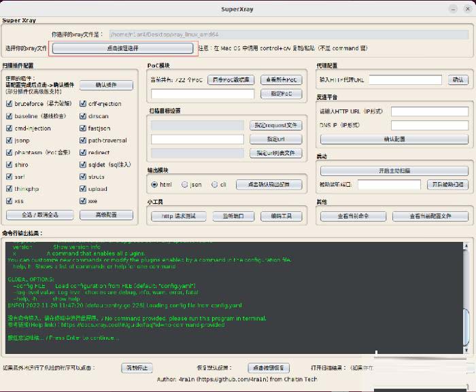Disable the jsonp plugin checkbox
This screenshot has width=476, height=392.
pyautogui.click(x=9, y=140)
